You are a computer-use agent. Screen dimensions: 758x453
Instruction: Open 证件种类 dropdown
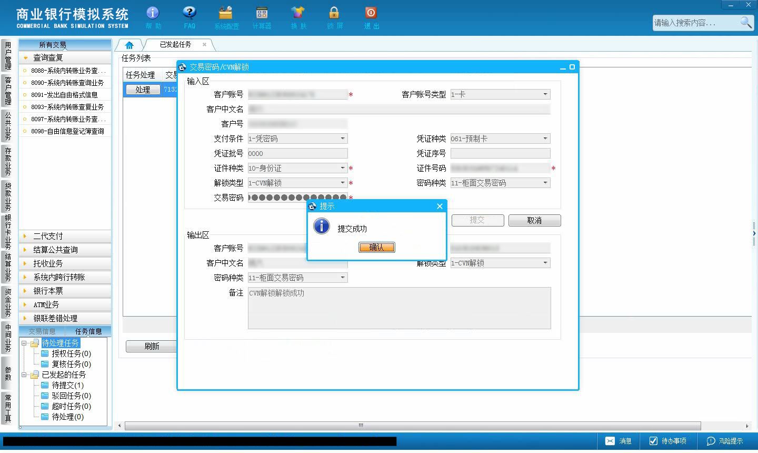point(343,168)
